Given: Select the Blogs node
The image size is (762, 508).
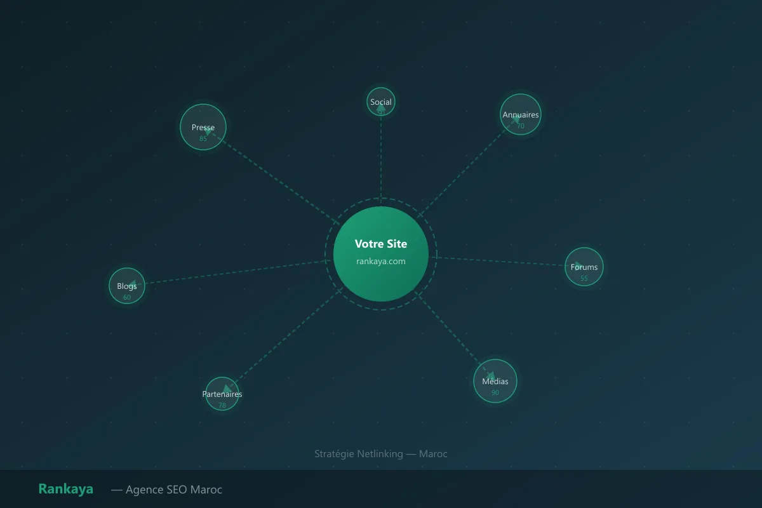Looking at the screenshot, I should click(127, 286).
